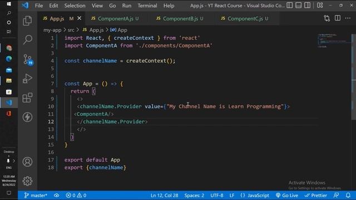Screen dimensions: 356x200
Task: Switch to the ComponentA.js tab
Action: point(116,18)
